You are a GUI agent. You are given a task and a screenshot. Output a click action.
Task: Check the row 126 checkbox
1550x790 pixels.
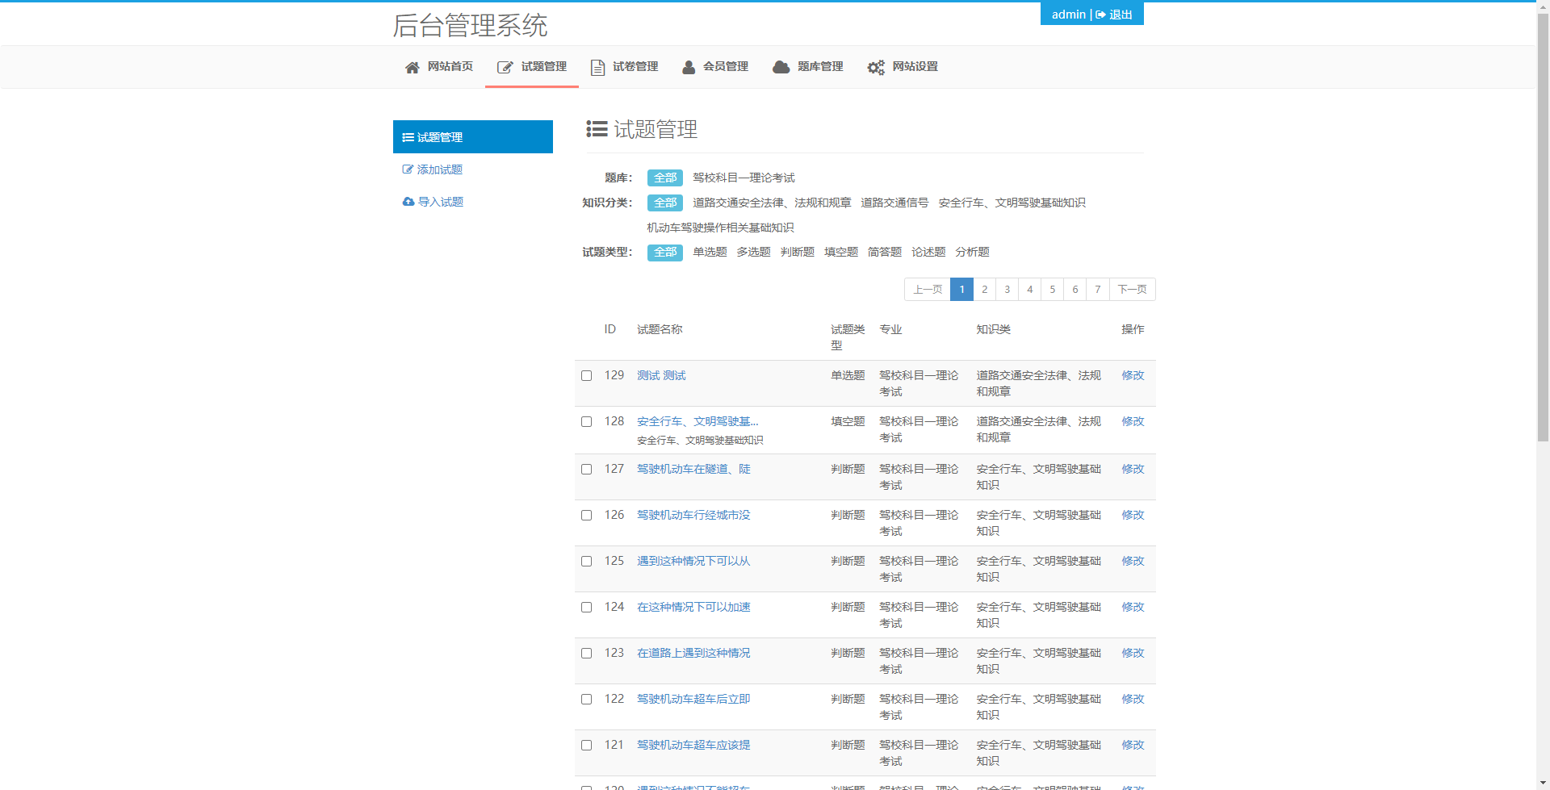coord(587,515)
